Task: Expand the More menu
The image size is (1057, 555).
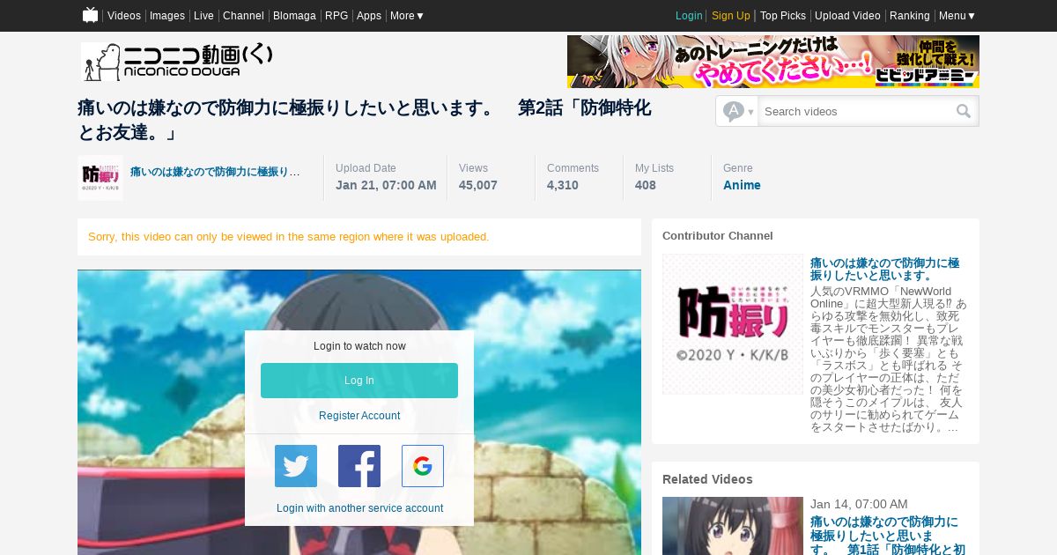Action: (407, 16)
